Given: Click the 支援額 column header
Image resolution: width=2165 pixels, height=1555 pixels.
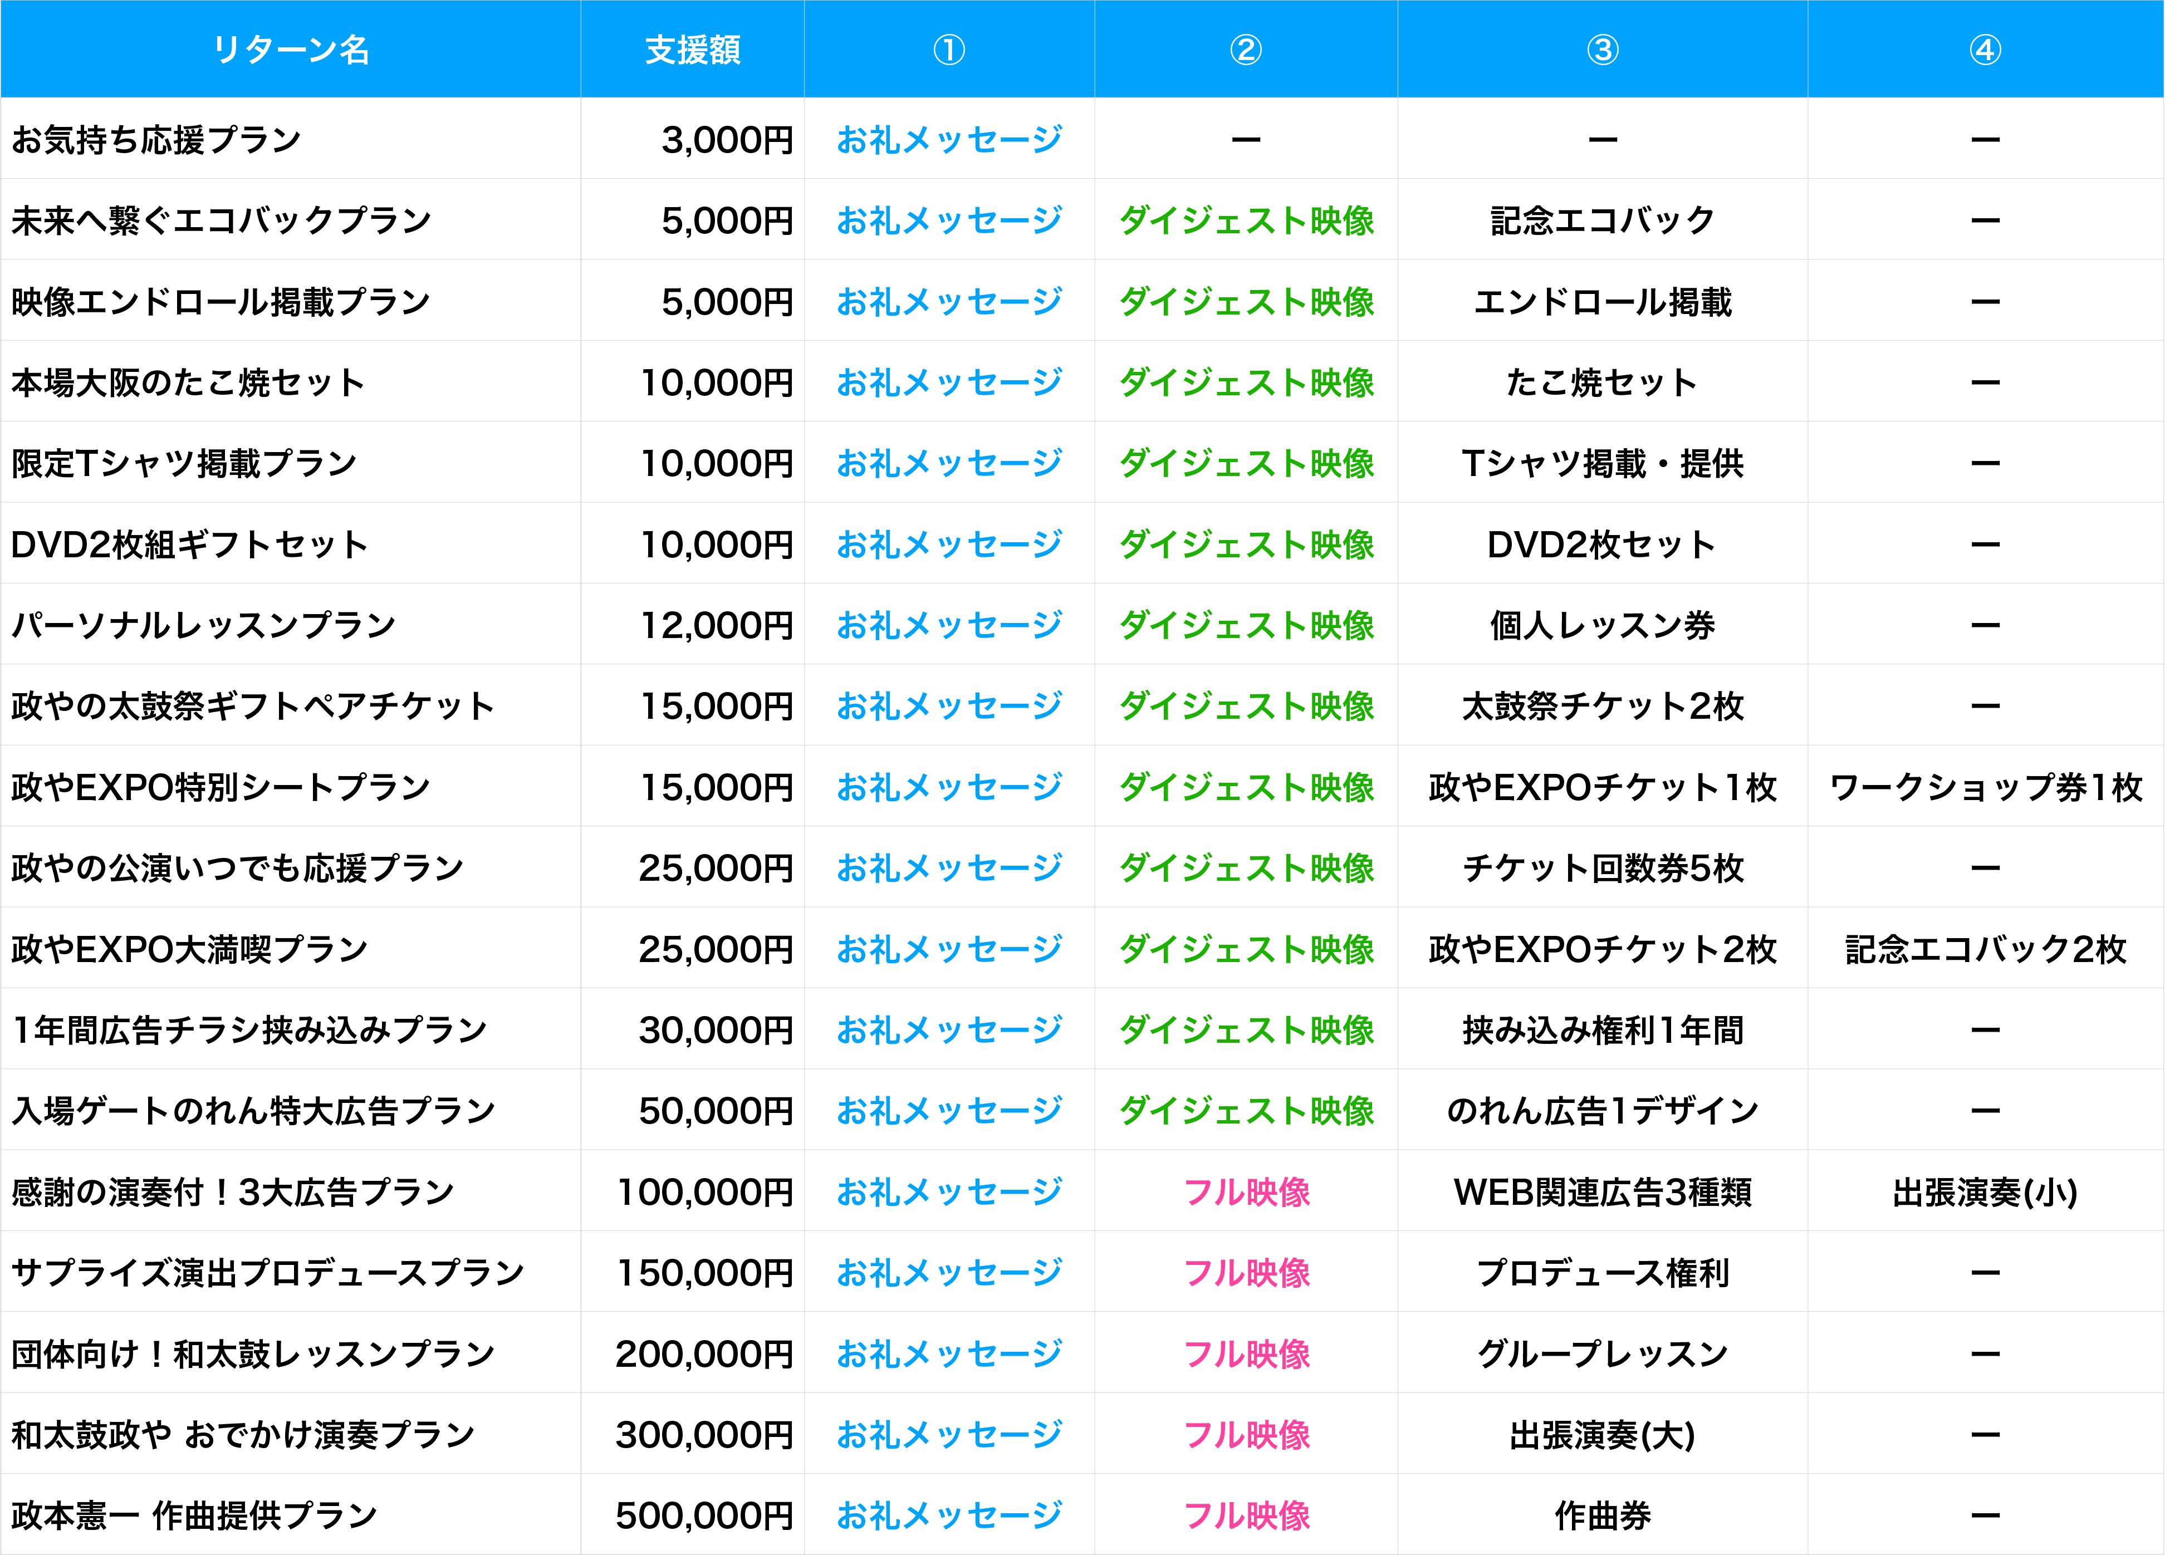Looking at the screenshot, I should [692, 50].
